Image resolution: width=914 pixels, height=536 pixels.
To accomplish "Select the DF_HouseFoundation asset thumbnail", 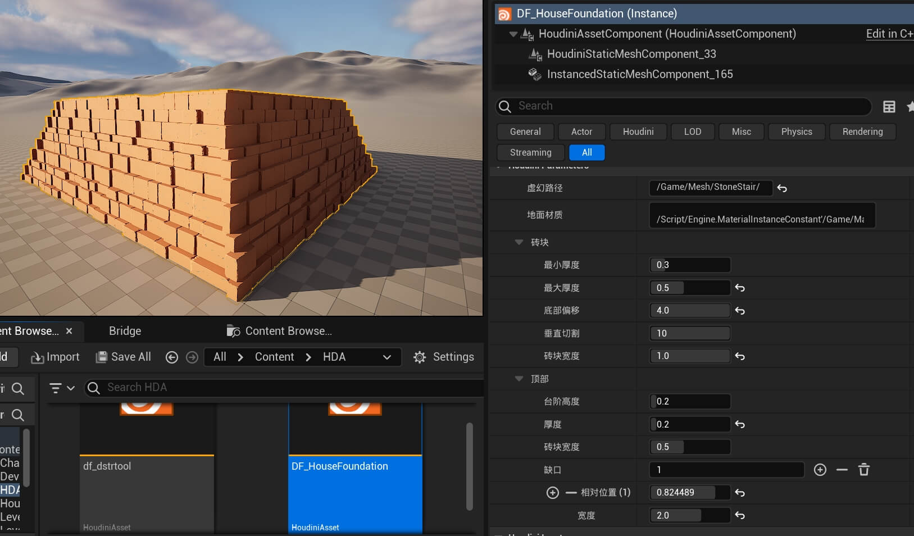I will pos(355,467).
